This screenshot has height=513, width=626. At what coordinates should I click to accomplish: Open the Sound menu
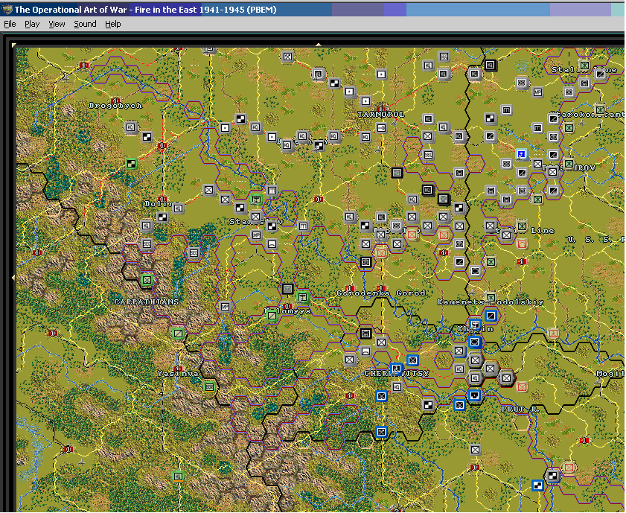pyautogui.click(x=85, y=24)
